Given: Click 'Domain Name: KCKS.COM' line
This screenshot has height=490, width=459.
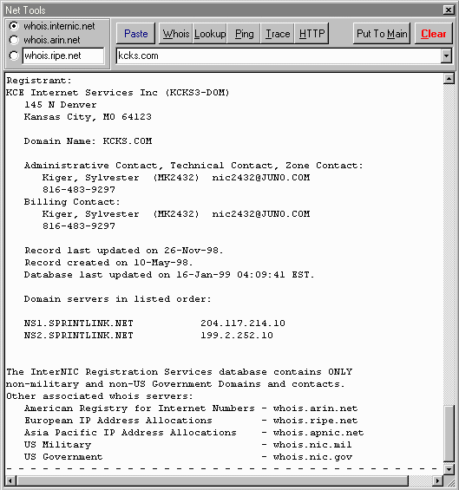Looking at the screenshot, I should [88, 141].
